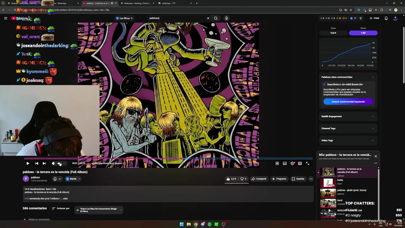Open Chrome from the taskbar
The height and width of the screenshot is (228, 405).
coord(196,224)
